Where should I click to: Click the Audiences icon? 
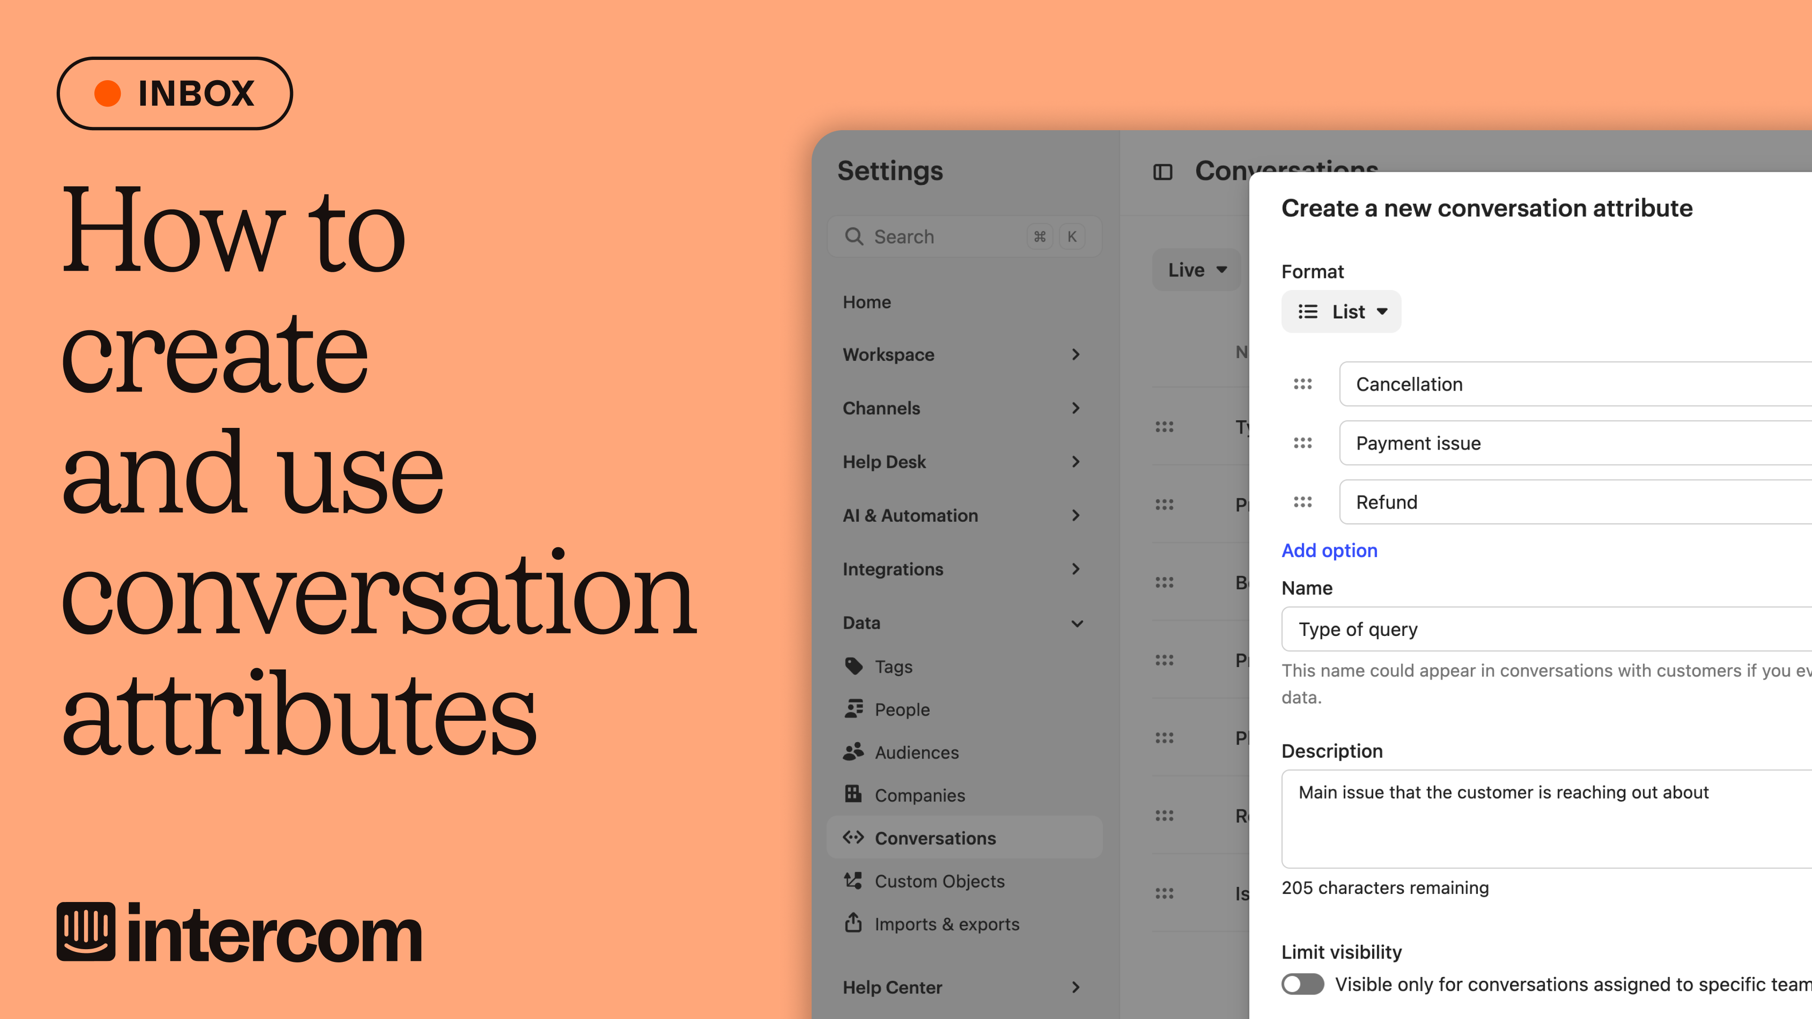coord(853,752)
